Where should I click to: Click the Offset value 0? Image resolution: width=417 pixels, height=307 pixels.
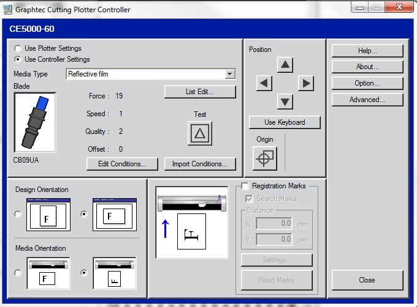(121, 149)
